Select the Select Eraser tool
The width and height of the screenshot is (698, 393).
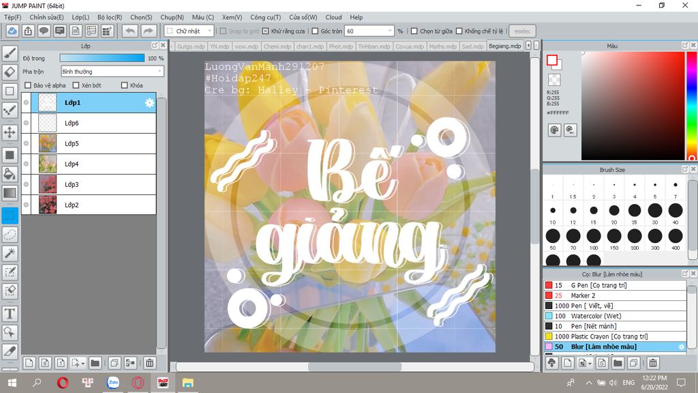(10, 291)
